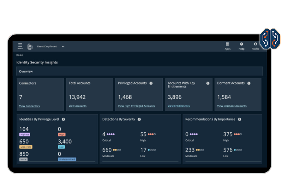
Task: Click info icon for Detections By Severity
Action: pos(139,119)
